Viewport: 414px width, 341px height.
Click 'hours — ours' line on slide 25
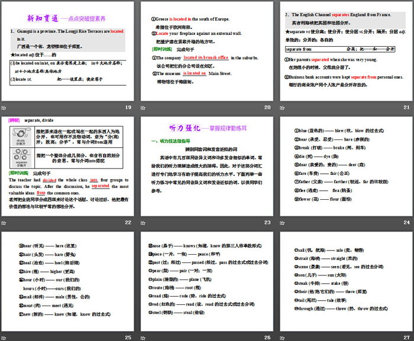point(52,288)
